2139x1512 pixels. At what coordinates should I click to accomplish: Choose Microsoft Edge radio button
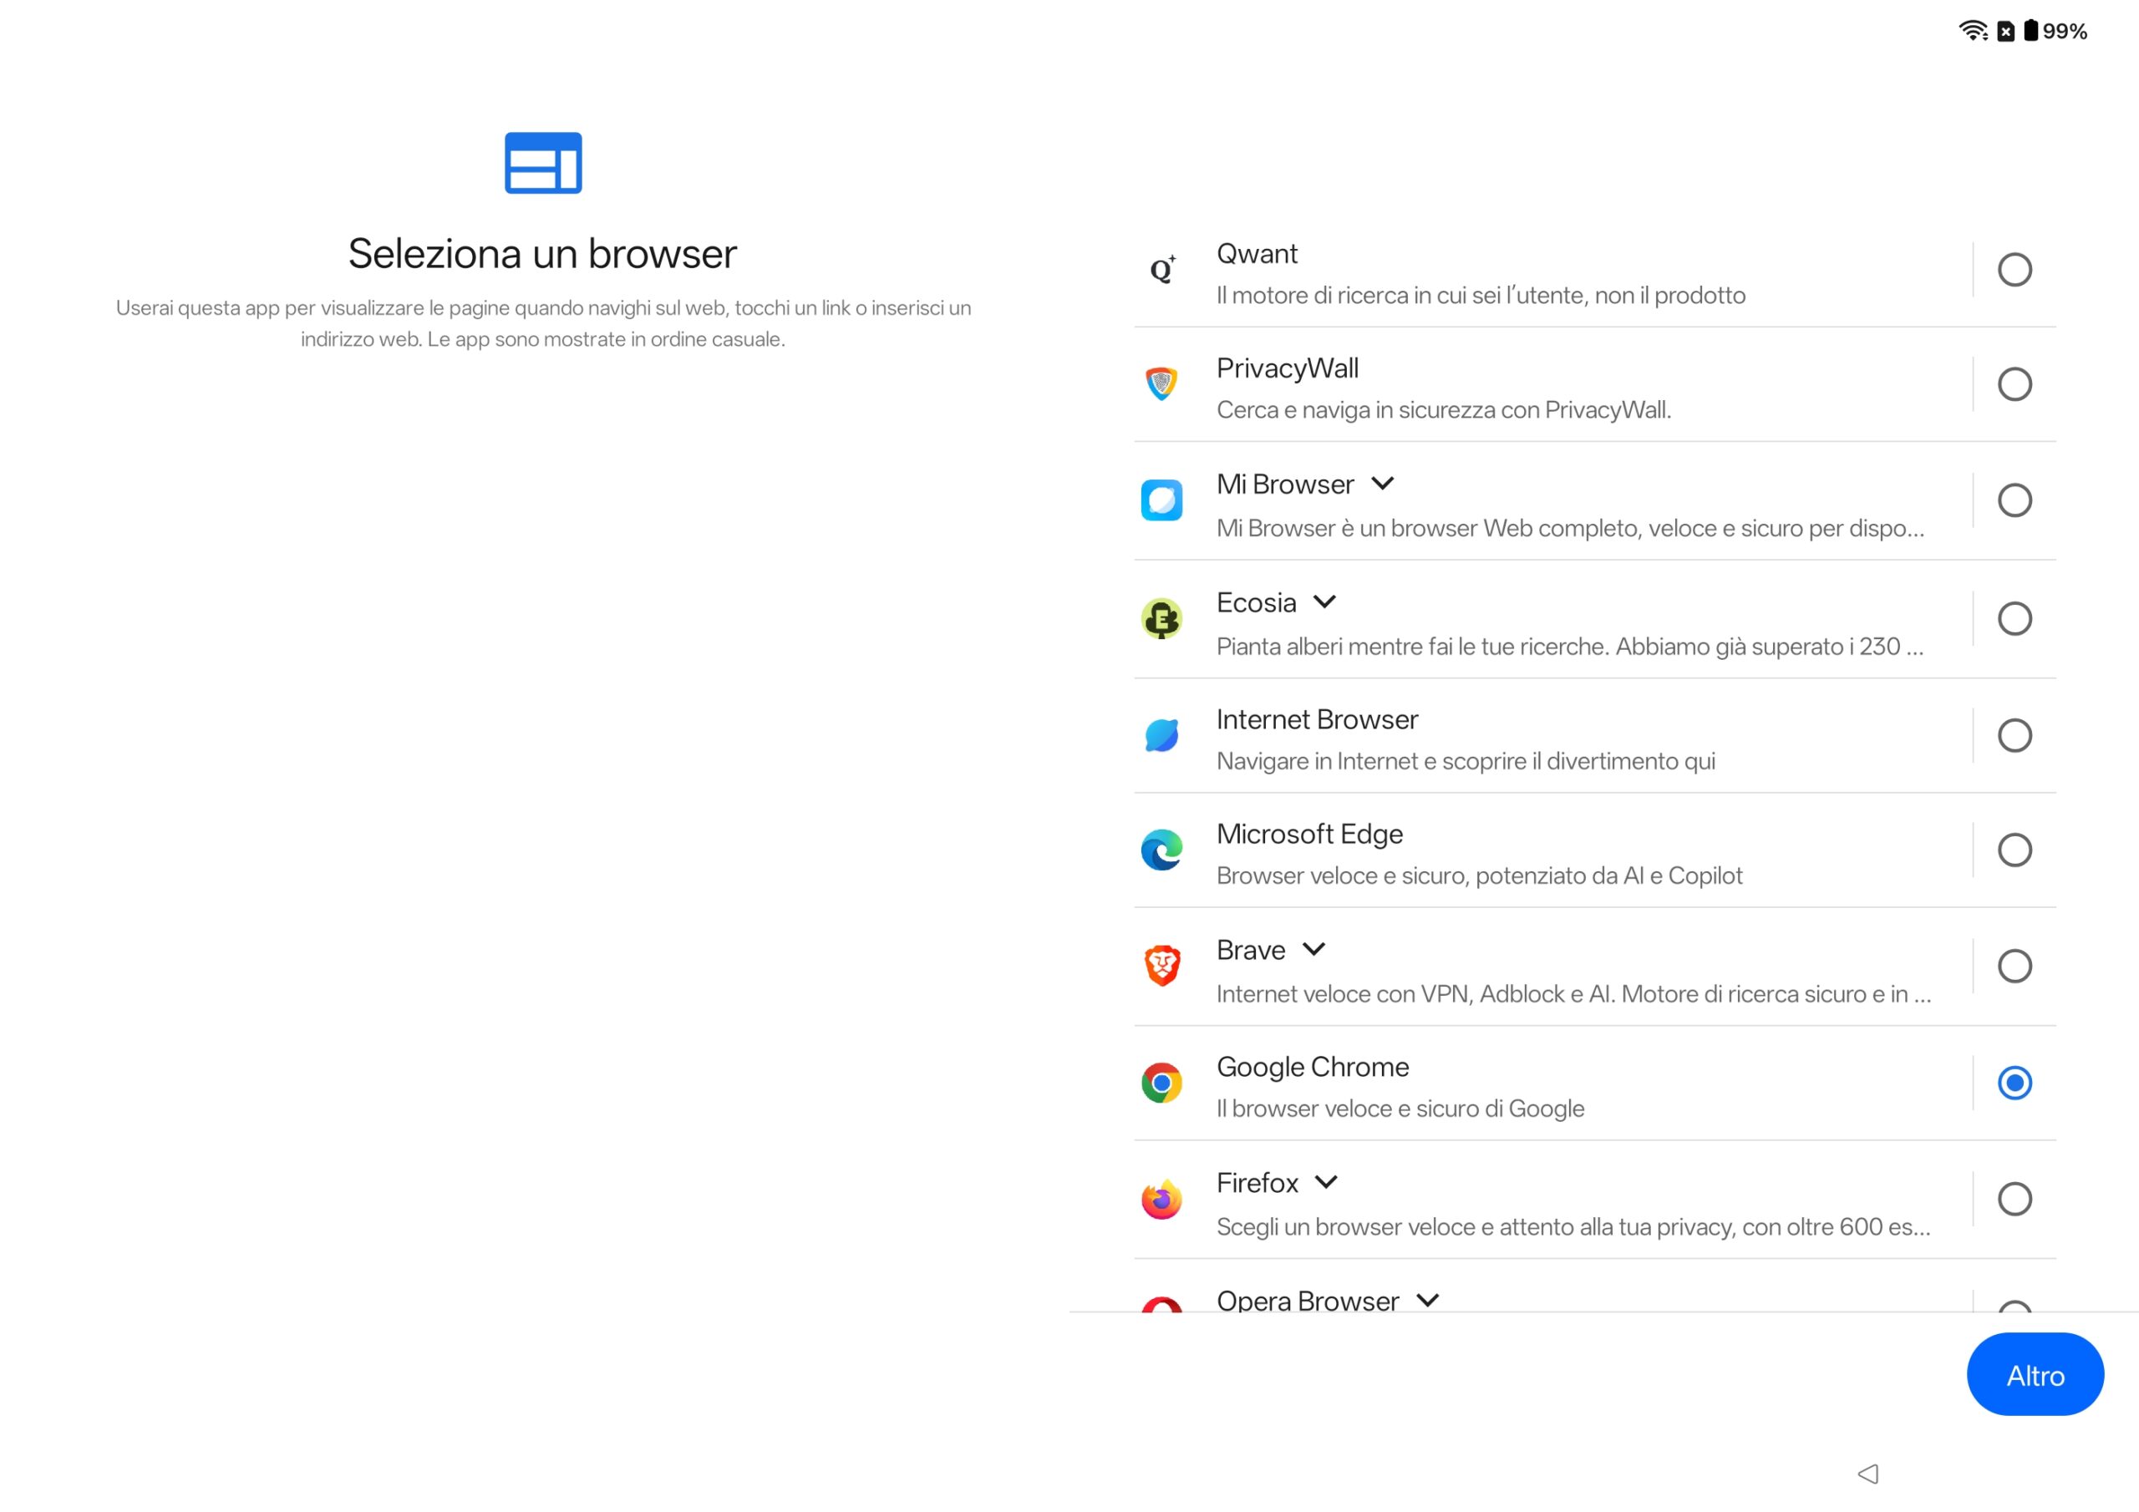point(2015,850)
